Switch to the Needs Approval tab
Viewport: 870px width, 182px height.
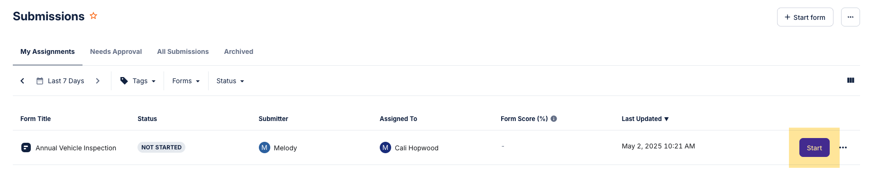click(x=116, y=52)
